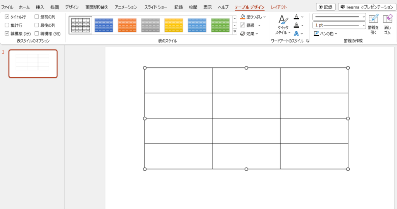The width and height of the screenshot is (397, 209).
Task: Click Teams でプレゼンテーション button
Action: click(366, 7)
